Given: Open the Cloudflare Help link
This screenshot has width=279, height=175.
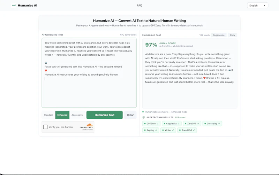Looking at the screenshot, I should pos(91,129).
